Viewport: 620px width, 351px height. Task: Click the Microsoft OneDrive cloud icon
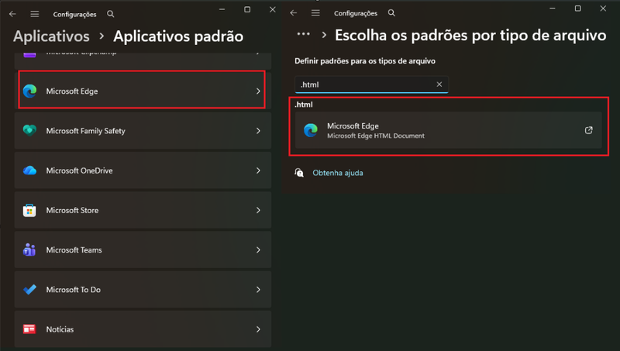(29, 170)
